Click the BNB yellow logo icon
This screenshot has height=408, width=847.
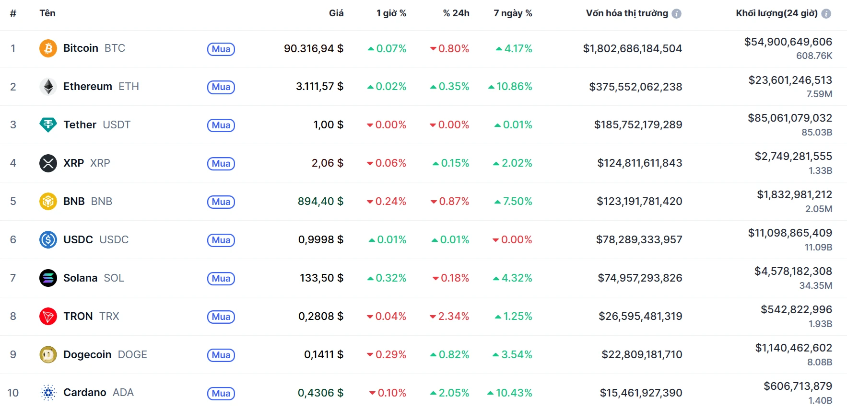pyautogui.click(x=48, y=202)
